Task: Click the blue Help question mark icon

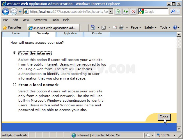Action: point(175,28)
